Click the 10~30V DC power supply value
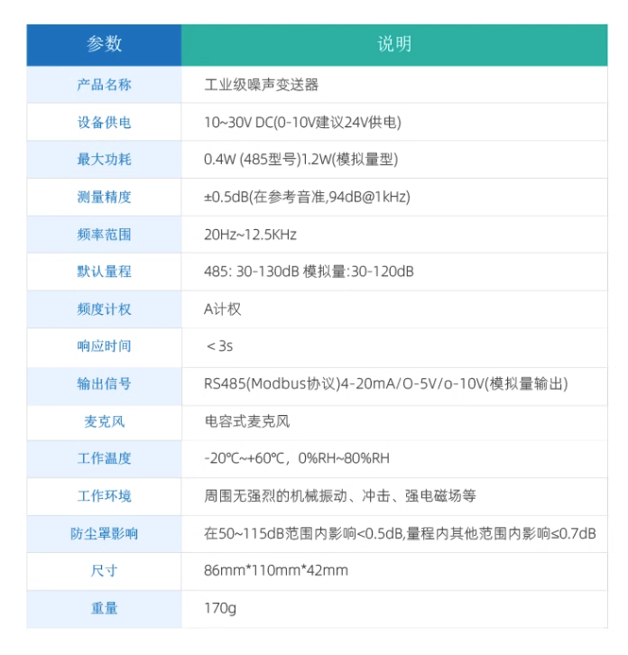The width and height of the screenshot is (628, 655). coord(302,123)
